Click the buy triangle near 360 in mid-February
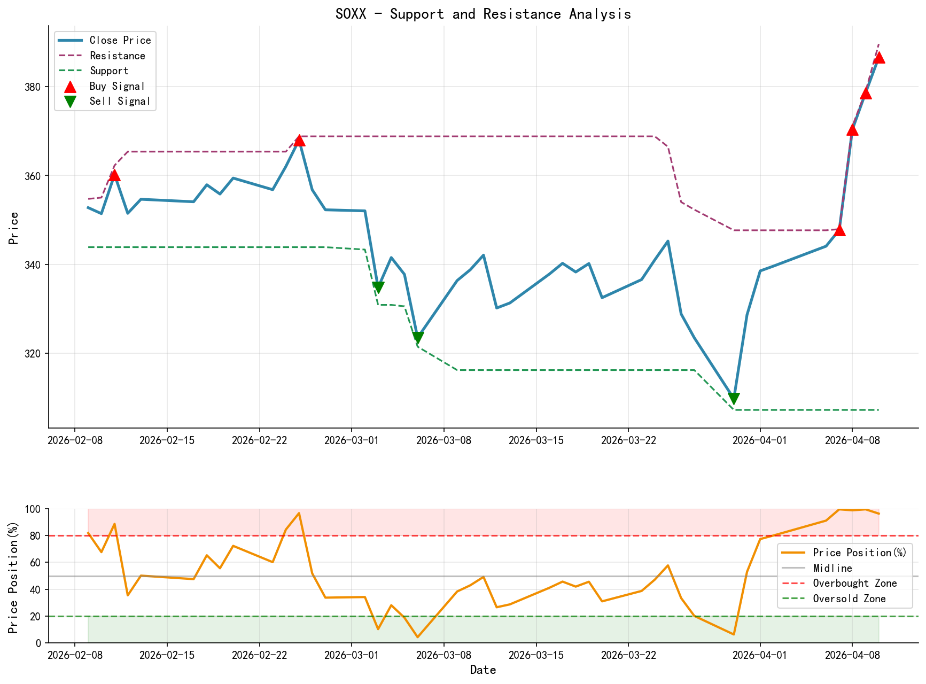Image resolution: width=926 pixels, height=684 pixels. tap(114, 175)
